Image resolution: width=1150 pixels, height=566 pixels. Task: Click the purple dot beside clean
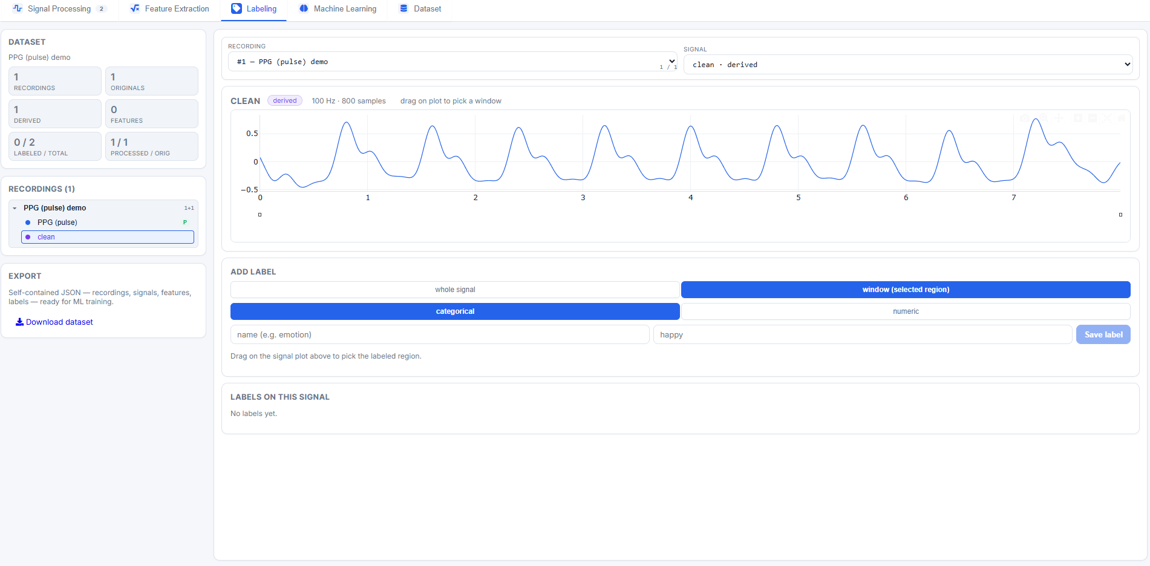point(28,237)
